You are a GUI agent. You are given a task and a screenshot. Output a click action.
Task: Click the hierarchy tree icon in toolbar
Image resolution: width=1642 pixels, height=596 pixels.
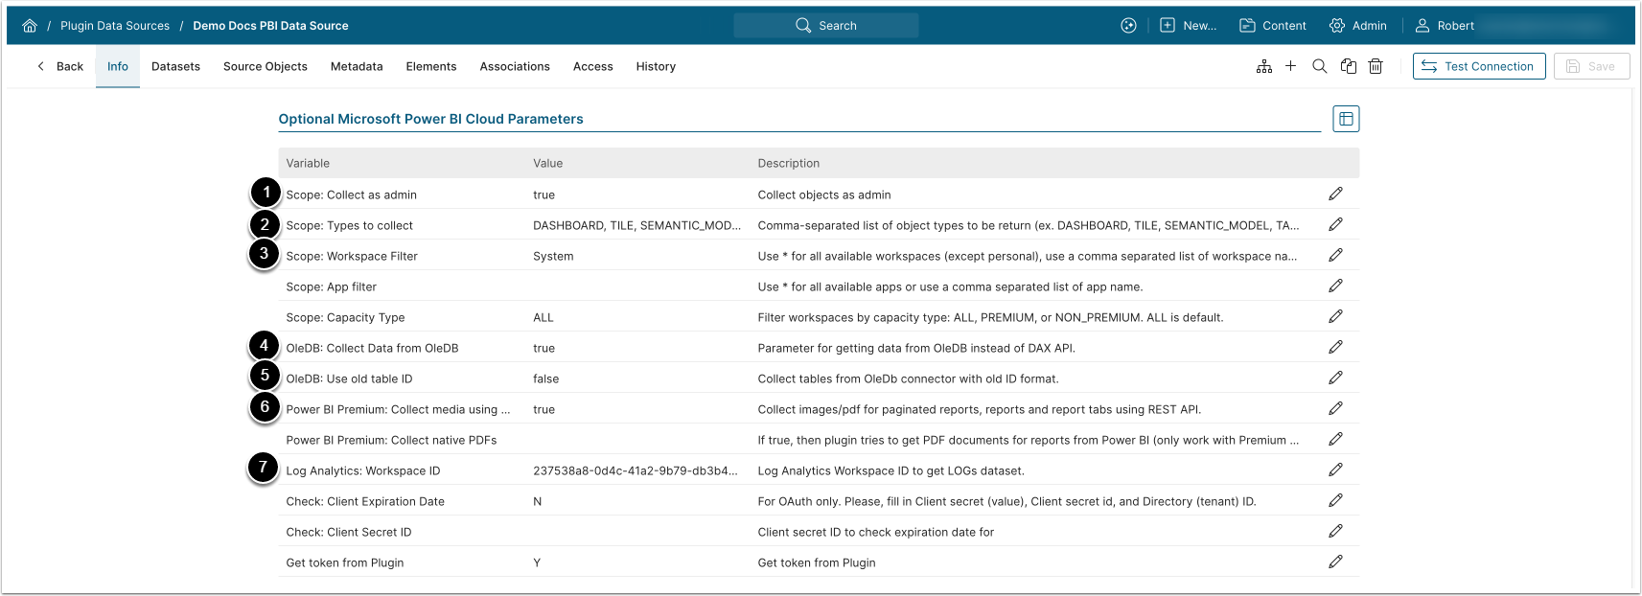point(1264,66)
